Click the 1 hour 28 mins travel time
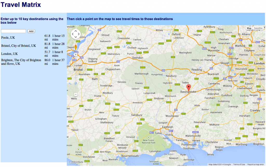The width and height of the screenshot is (266, 167). click(x=58, y=46)
